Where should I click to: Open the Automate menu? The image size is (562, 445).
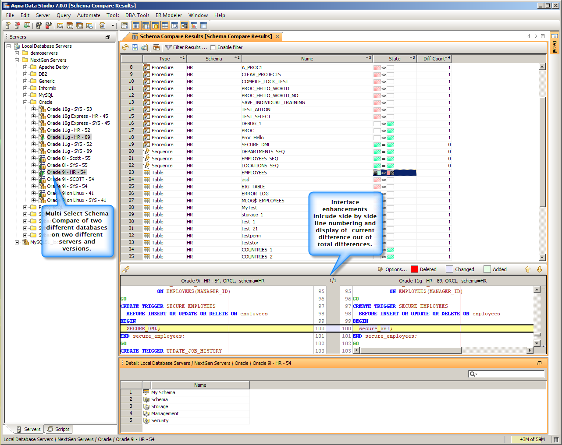(x=89, y=15)
